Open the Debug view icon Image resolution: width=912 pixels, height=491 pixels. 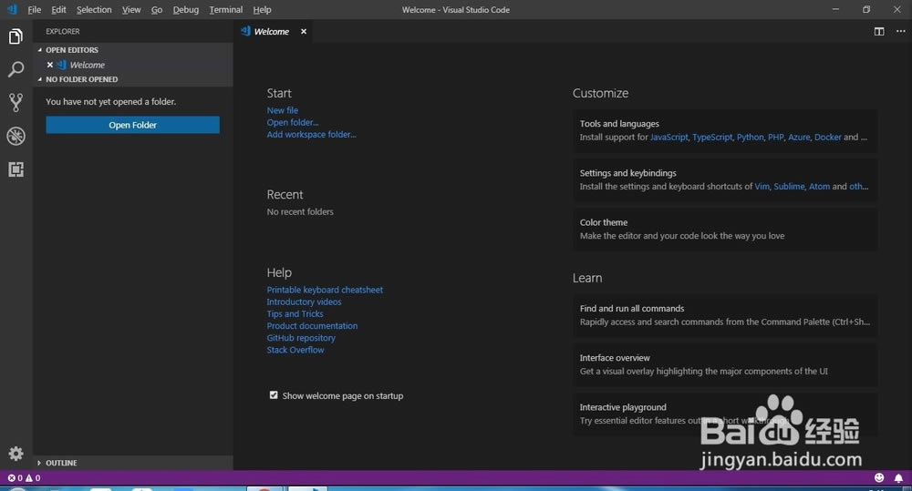coord(16,136)
